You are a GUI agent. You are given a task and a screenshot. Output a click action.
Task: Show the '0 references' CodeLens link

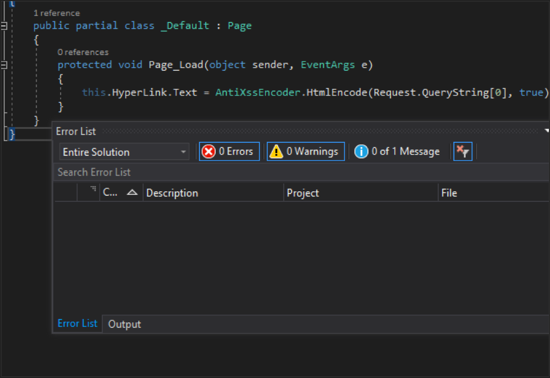click(83, 52)
